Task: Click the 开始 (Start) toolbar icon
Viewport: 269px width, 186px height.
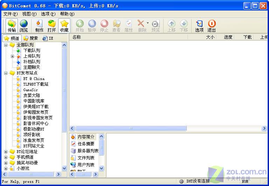Action: (80, 26)
